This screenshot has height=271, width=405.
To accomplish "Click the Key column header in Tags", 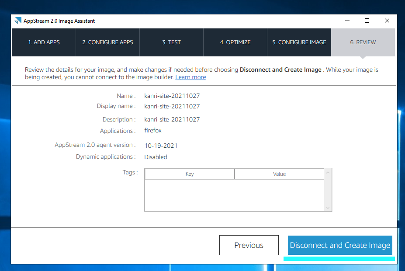I will click(x=190, y=174).
